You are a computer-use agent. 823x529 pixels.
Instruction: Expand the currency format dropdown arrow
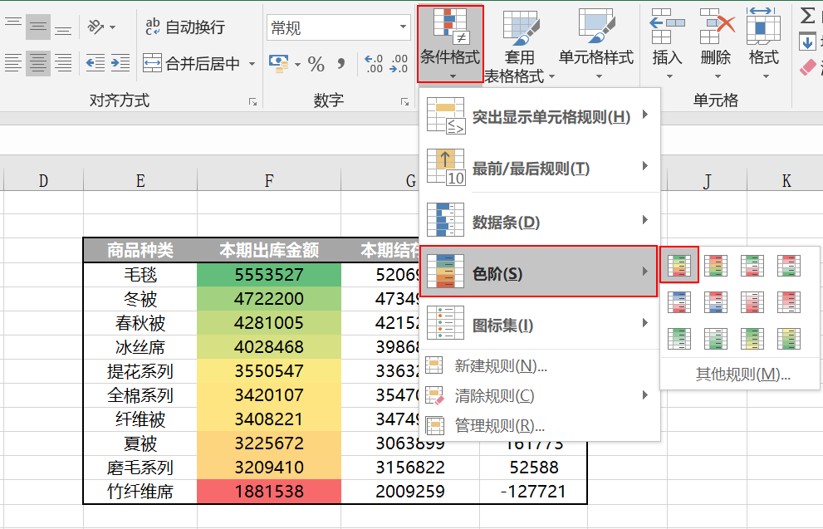tap(297, 64)
